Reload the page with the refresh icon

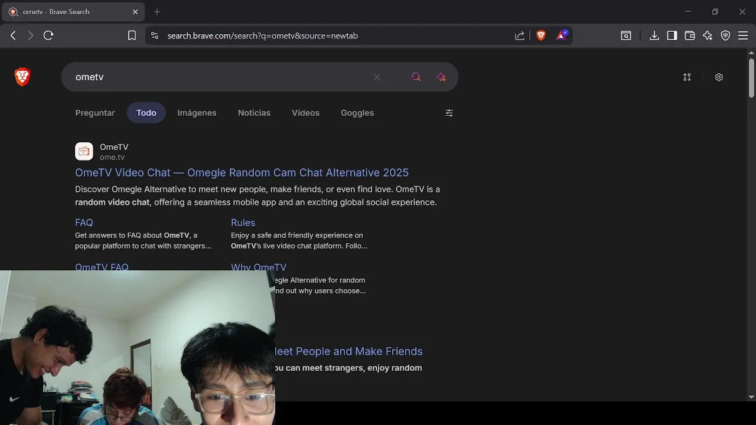pyautogui.click(x=48, y=35)
